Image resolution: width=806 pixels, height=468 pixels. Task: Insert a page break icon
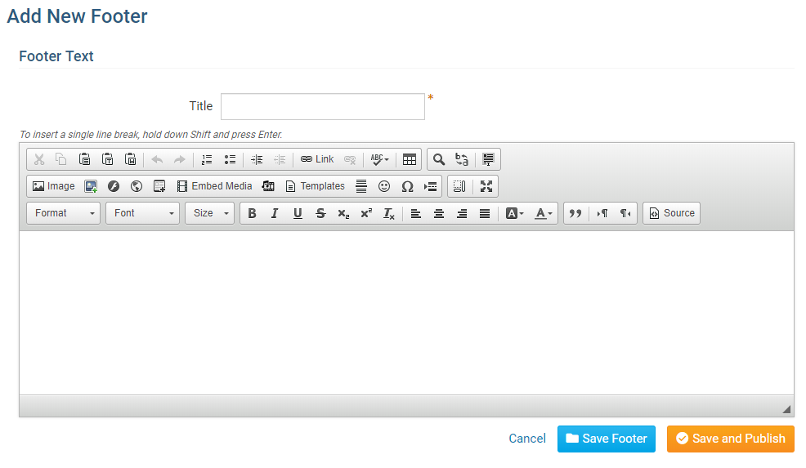(430, 186)
